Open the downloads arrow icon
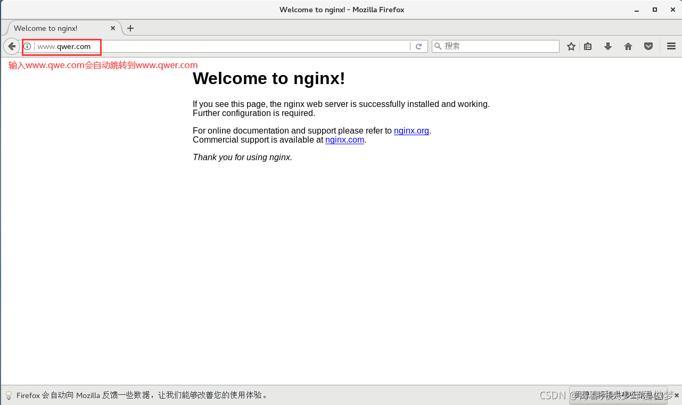The image size is (682, 405). (608, 46)
